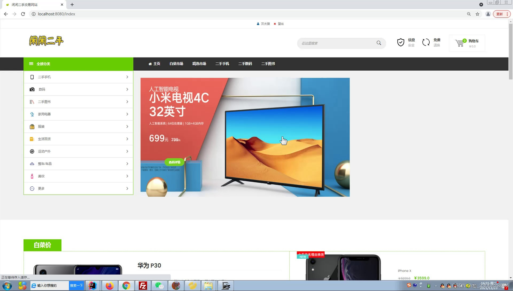Click the 全部分类 category header

78,64
